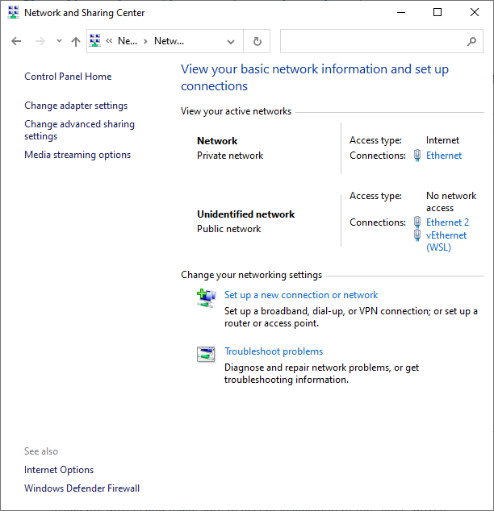The image size is (494, 511).
Task: Go back with the Back arrow
Action: 16,41
